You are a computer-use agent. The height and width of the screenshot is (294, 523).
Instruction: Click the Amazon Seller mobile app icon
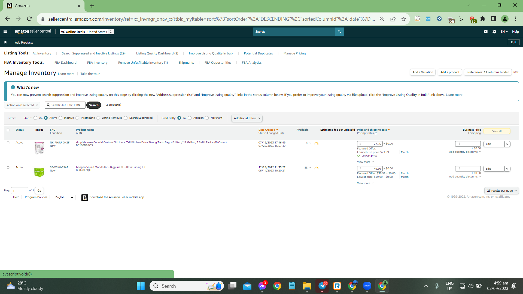point(85,198)
